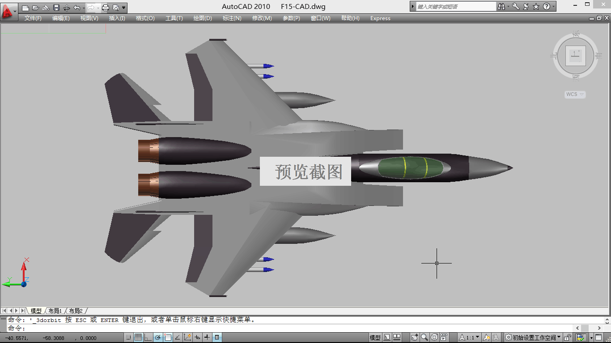Toggle Dynamic UCS in status bar
Image resolution: width=611 pixels, height=343 pixels.
coord(187,338)
